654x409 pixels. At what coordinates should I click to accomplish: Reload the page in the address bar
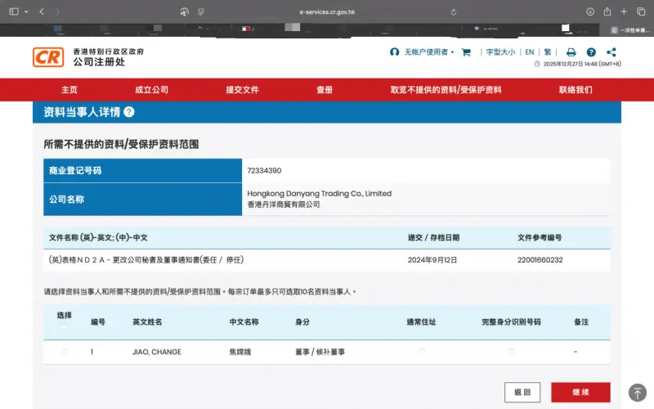[454, 11]
